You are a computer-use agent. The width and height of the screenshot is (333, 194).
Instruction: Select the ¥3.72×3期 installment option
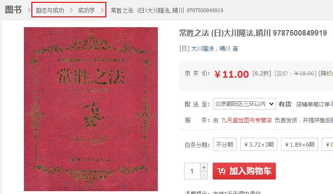pos(259,144)
